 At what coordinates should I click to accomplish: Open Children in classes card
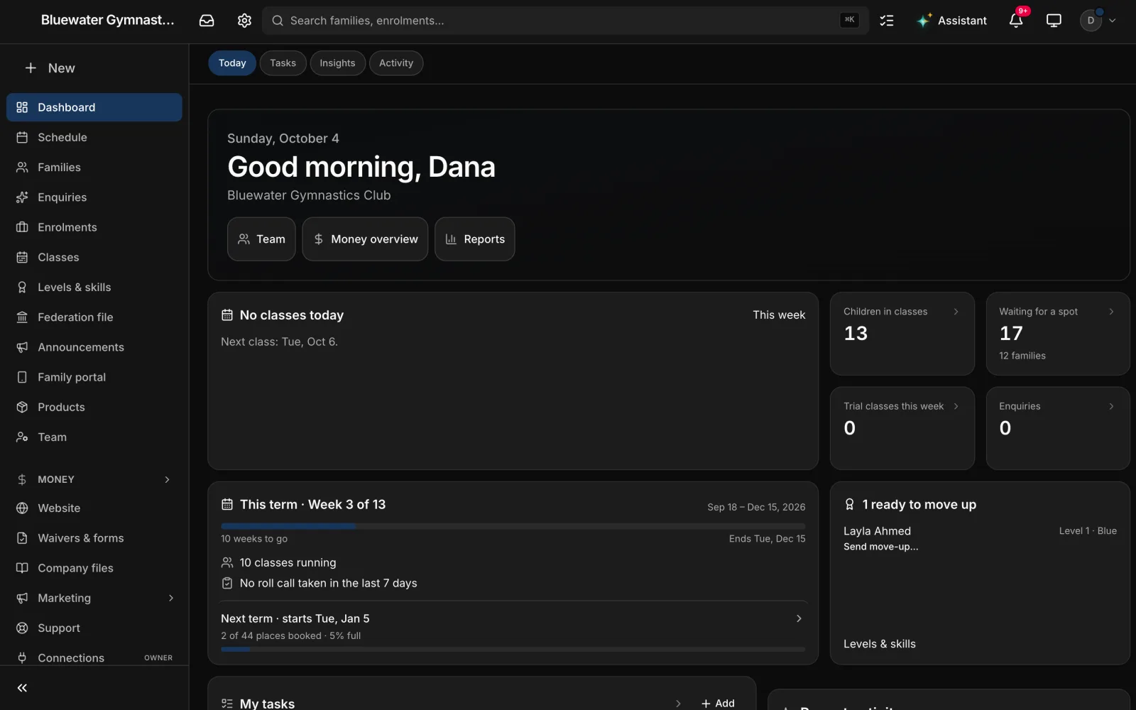pos(902,334)
